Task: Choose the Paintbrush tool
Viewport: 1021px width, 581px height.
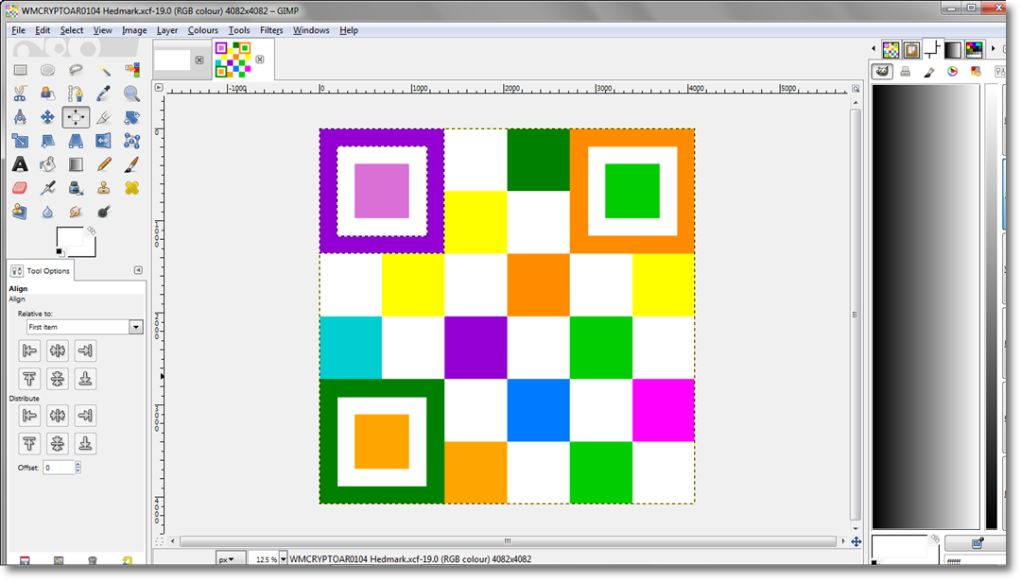Action: pyautogui.click(x=131, y=164)
